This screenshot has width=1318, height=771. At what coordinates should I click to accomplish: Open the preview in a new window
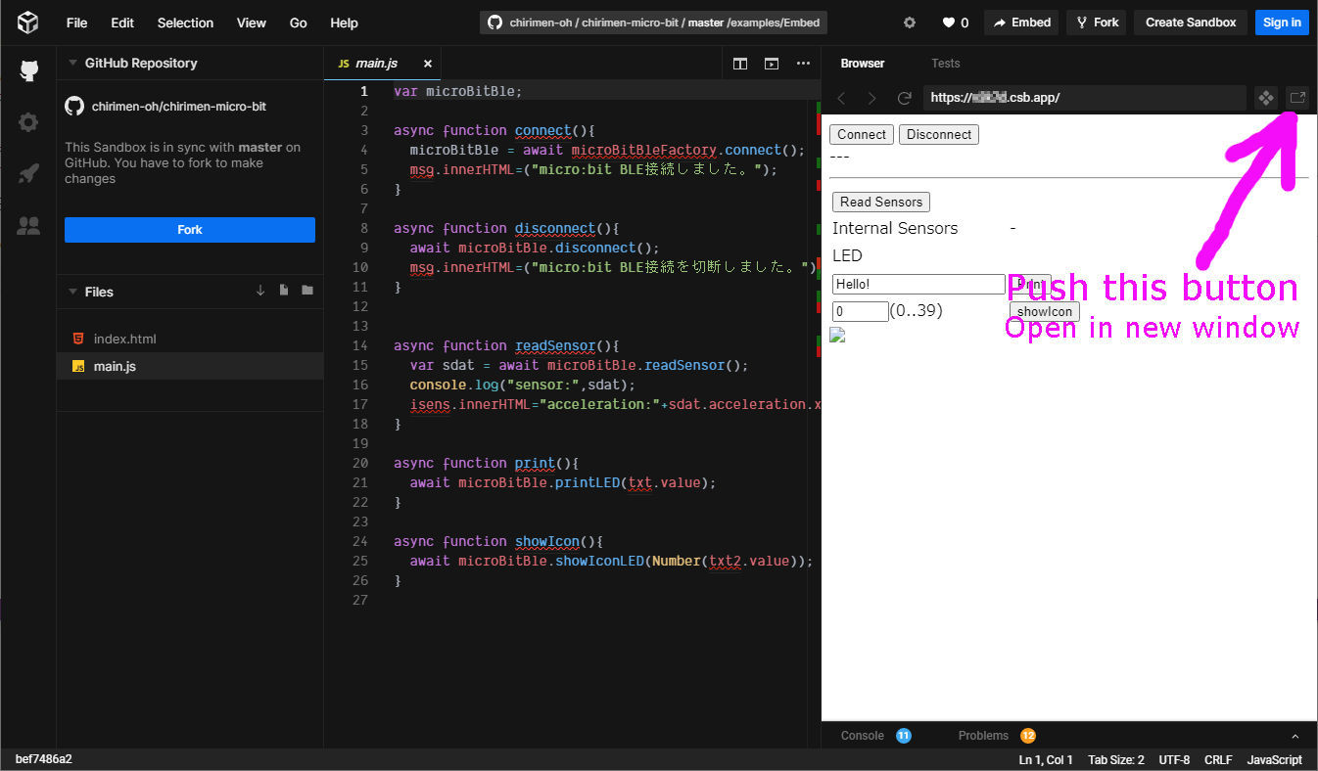coord(1298,98)
